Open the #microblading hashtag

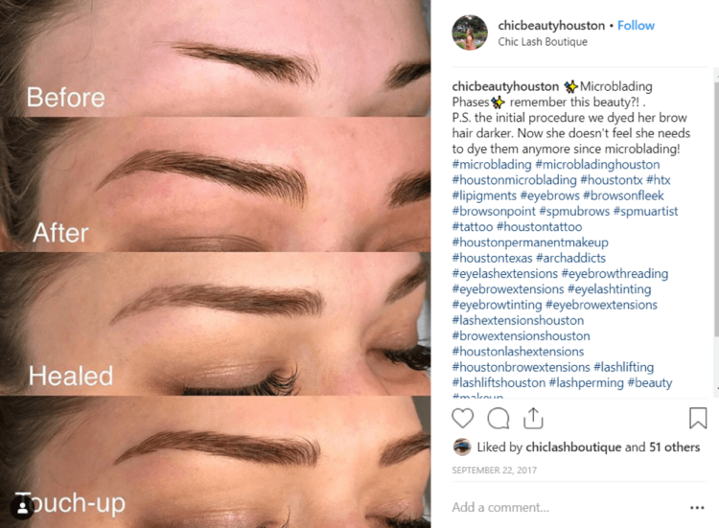[492, 164]
